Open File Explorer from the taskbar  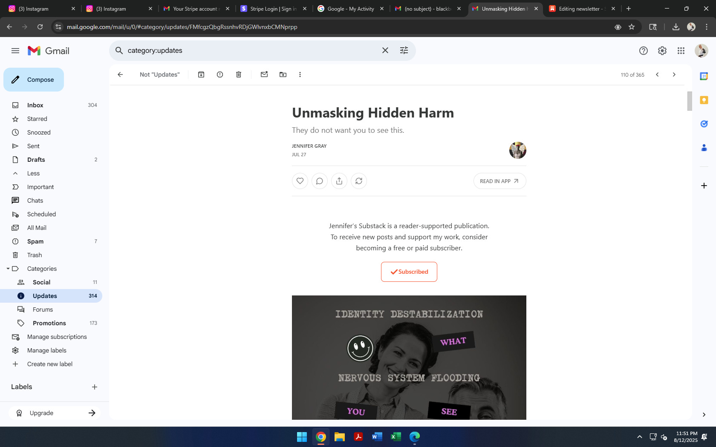click(340, 437)
